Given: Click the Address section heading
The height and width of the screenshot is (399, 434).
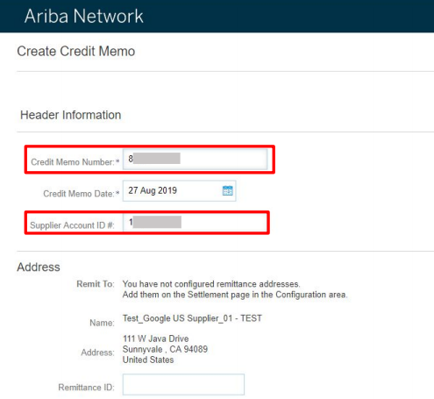Looking at the screenshot, I should pyautogui.click(x=39, y=267).
